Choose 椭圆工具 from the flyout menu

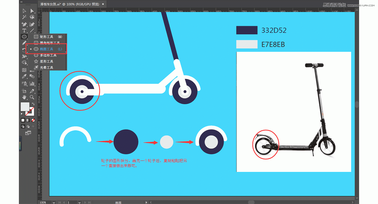[46, 49]
